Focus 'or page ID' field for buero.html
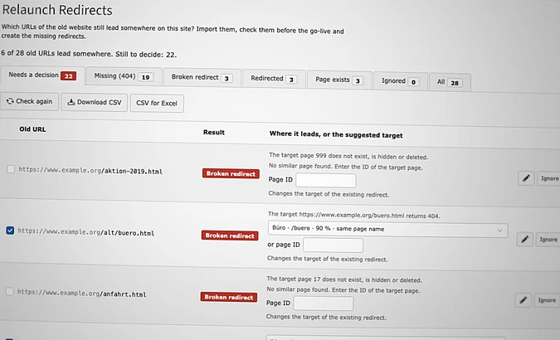This screenshot has height=340, width=560. (333, 245)
